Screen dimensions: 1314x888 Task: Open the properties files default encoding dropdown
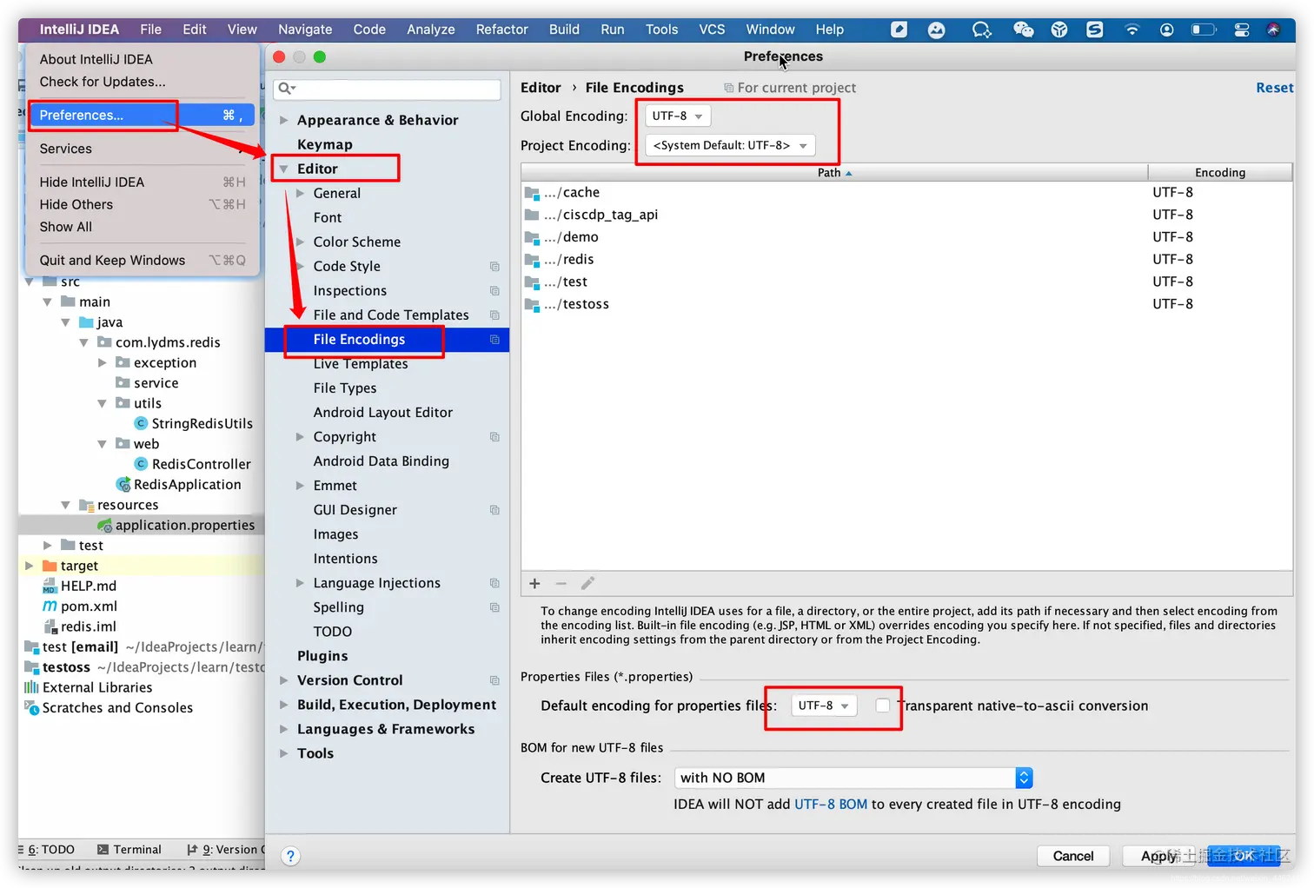tap(824, 706)
